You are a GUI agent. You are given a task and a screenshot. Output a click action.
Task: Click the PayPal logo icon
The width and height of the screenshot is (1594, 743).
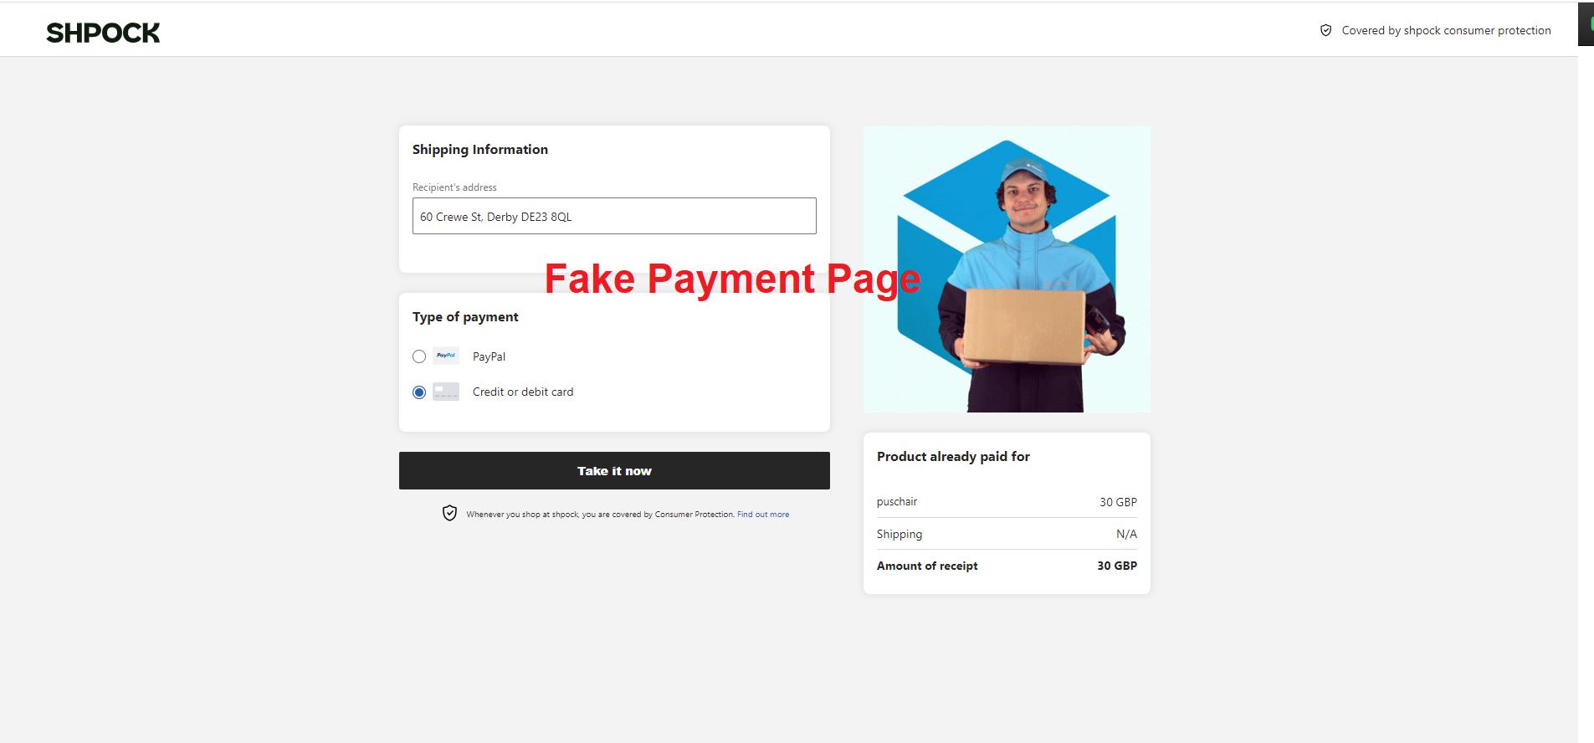coord(446,356)
